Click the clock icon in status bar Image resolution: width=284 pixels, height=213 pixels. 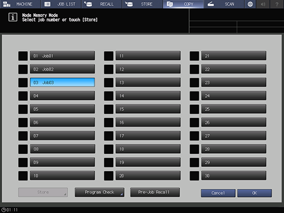pyautogui.click(x=3, y=210)
